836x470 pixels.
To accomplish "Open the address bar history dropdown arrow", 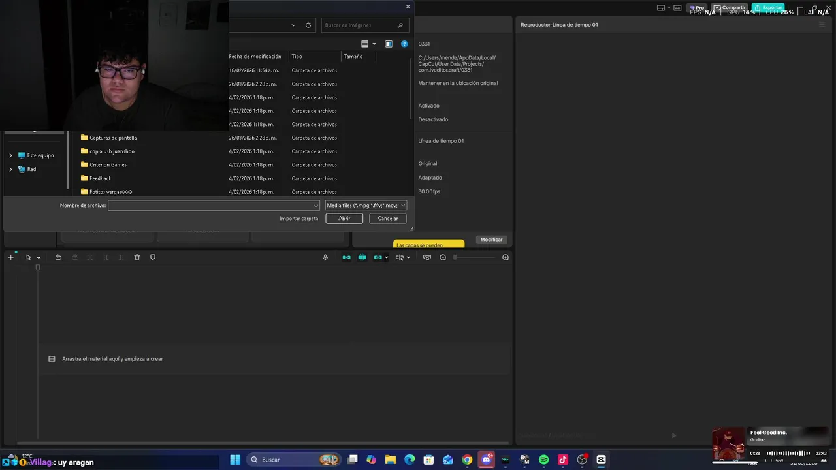I will pos(293,25).
